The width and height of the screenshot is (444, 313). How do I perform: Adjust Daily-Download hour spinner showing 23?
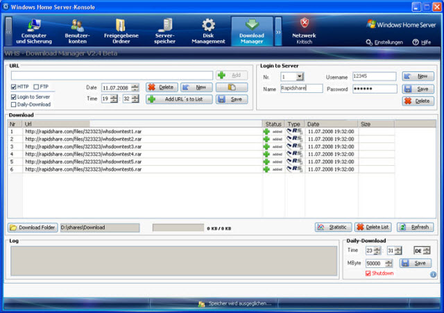click(377, 251)
